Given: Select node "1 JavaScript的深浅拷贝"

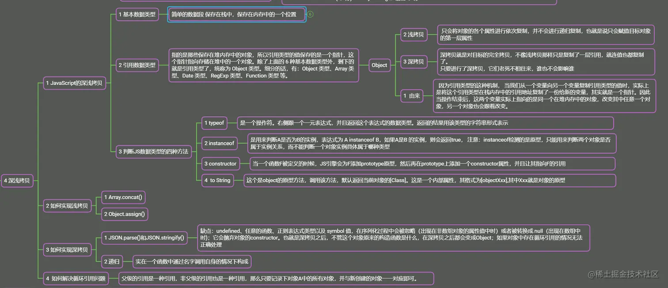Looking at the screenshot, I should click(75, 83).
